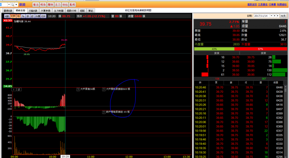Screen dimensions: 289x158
Task: Open the 交易屬性 link
Action: (x=263, y=4)
